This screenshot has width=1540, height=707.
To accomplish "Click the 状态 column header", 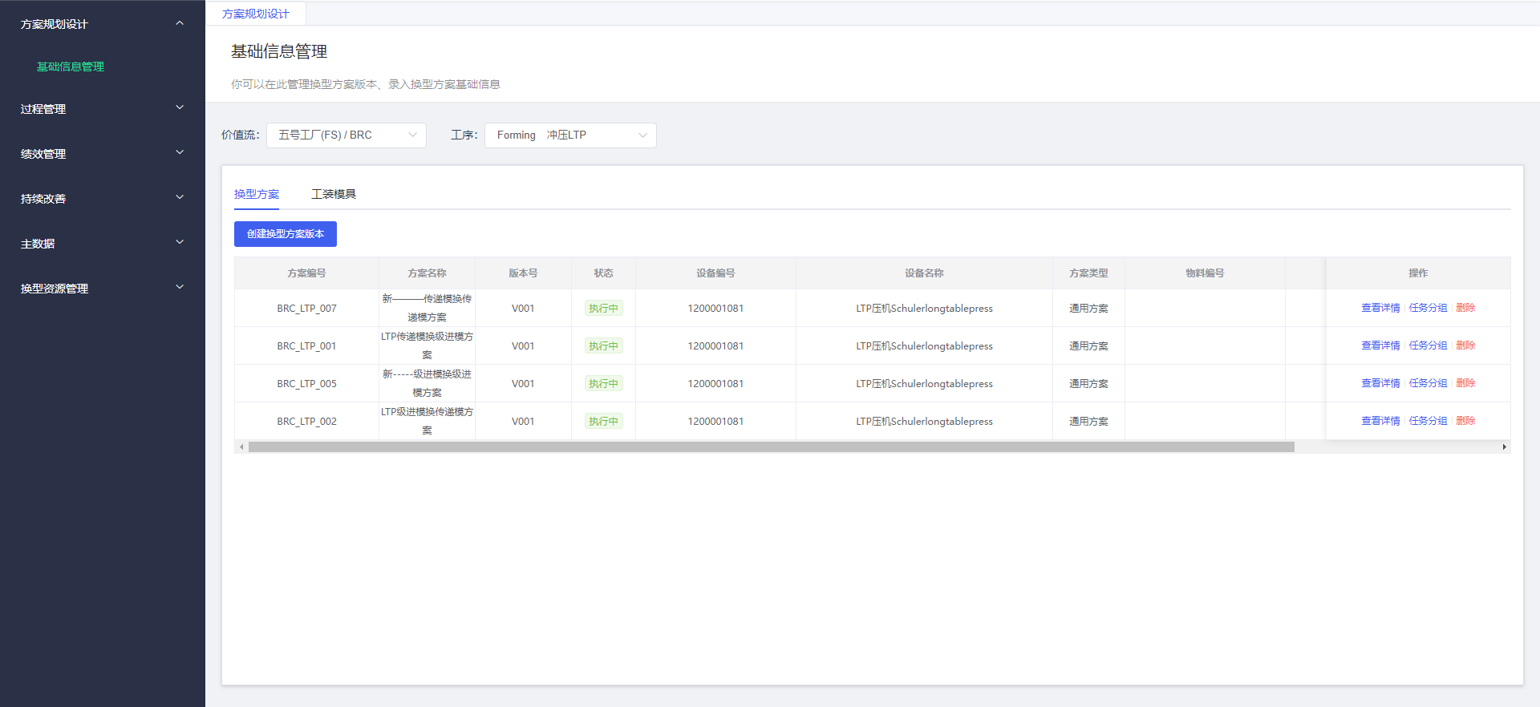I will click(x=603, y=273).
